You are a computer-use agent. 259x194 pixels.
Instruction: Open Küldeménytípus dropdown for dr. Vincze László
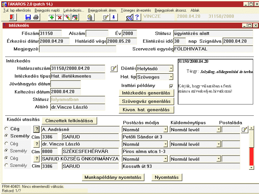219,144
